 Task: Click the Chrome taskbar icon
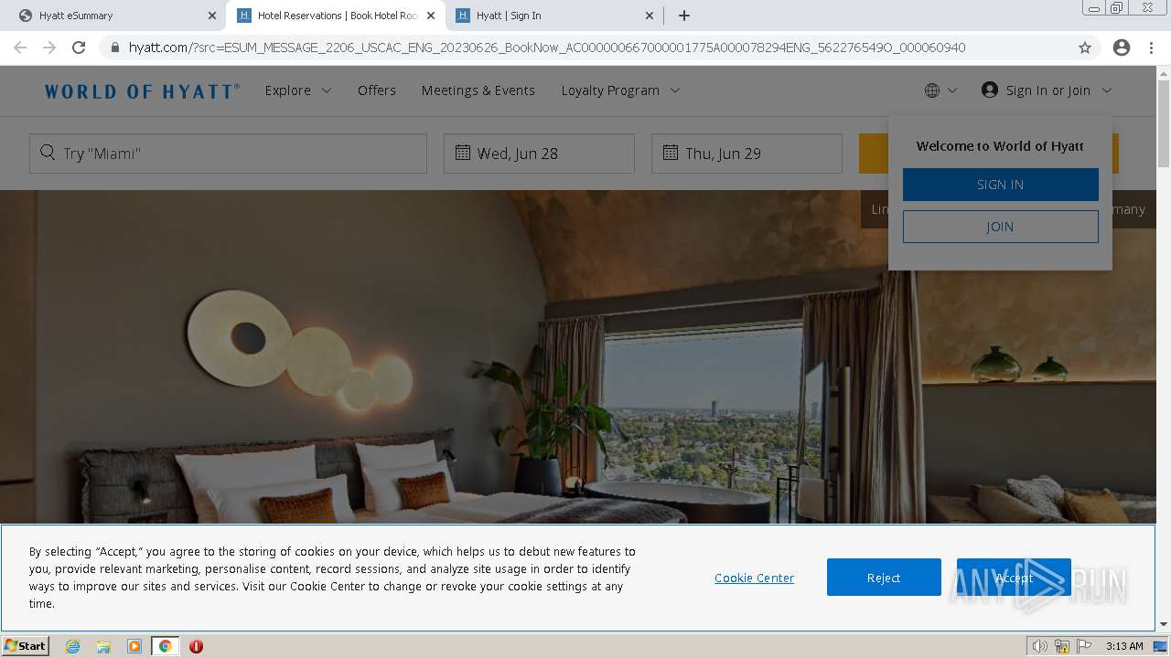[x=165, y=646]
